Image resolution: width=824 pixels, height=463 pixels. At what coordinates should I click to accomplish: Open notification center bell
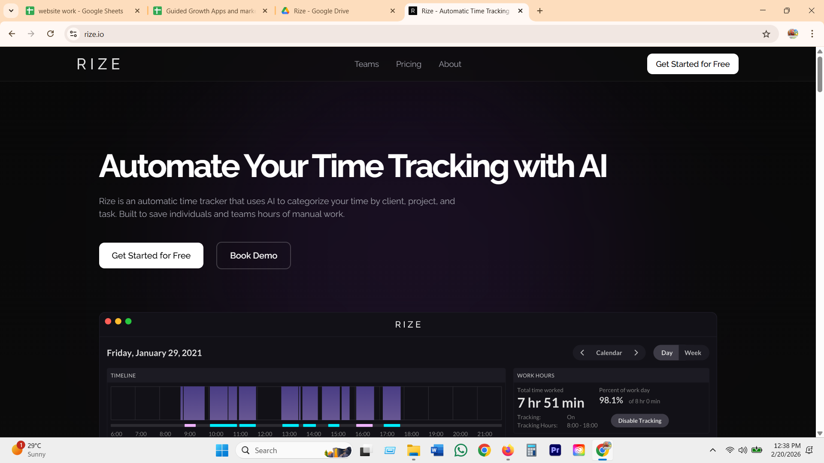809,450
